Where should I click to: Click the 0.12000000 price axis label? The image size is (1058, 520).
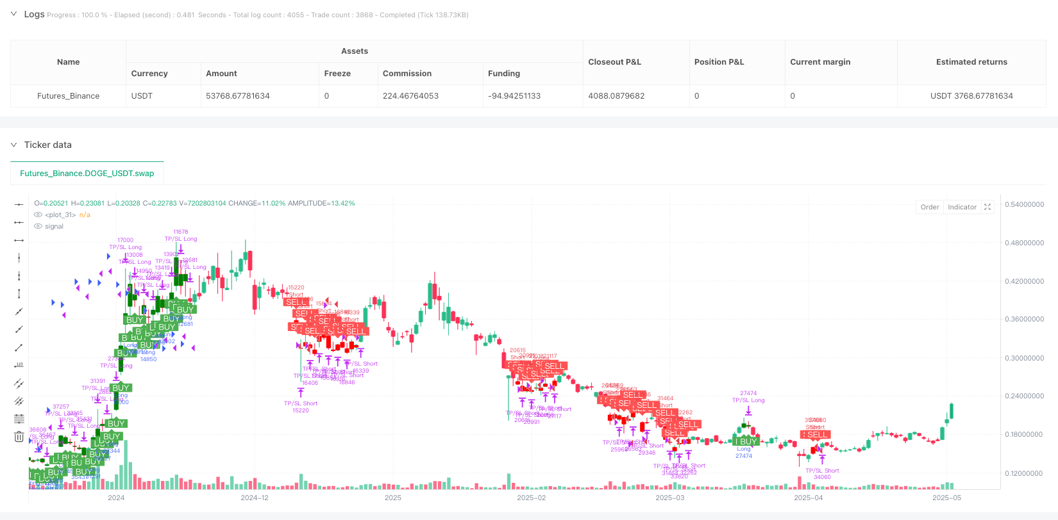[x=1025, y=473]
